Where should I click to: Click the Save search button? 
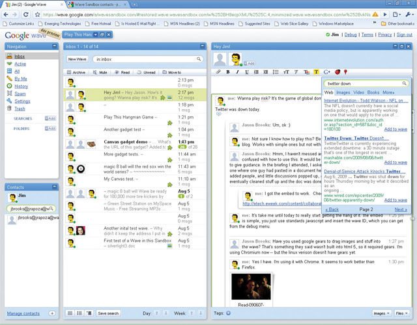click(108, 313)
